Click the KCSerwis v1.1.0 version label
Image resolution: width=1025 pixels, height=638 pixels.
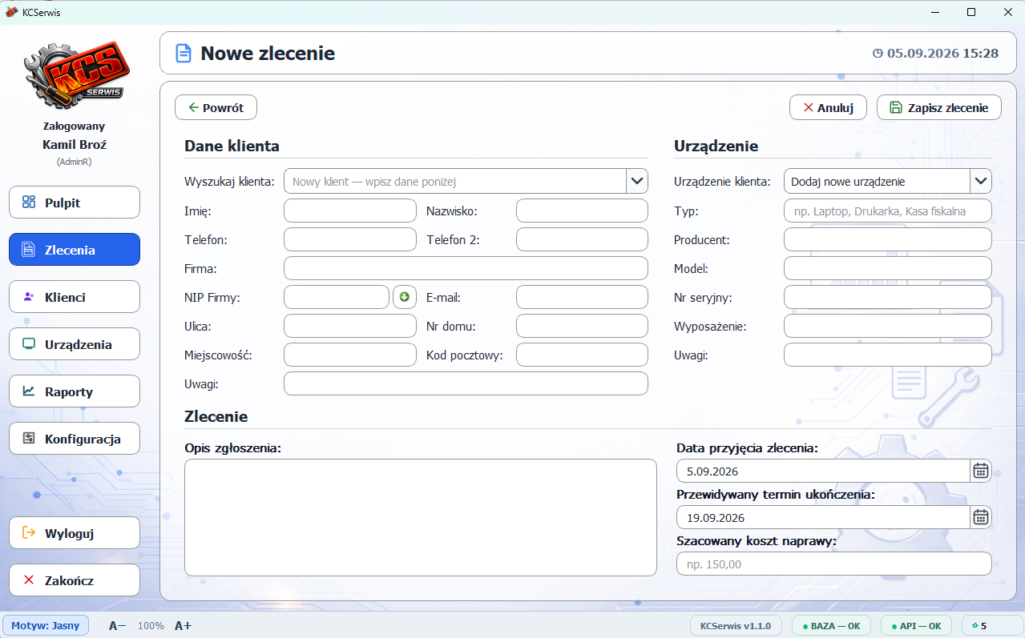click(x=736, y=625)
